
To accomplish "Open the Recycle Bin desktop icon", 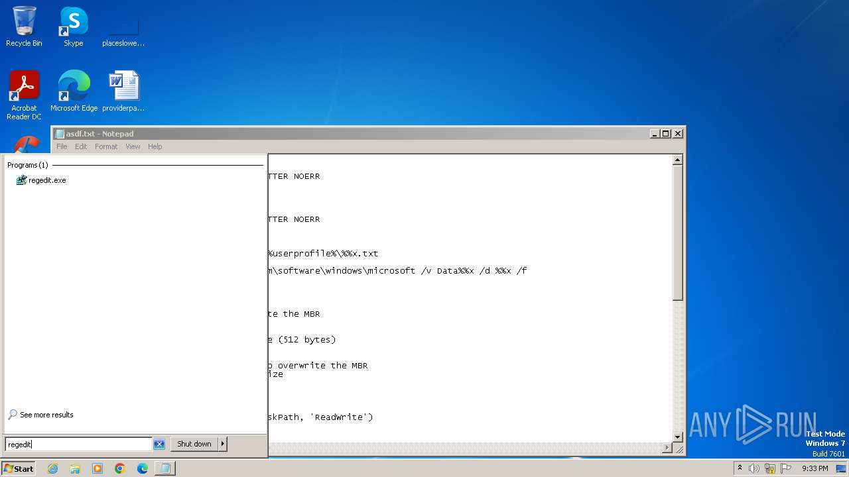I will pyautogui.click(x=24, y=26).
